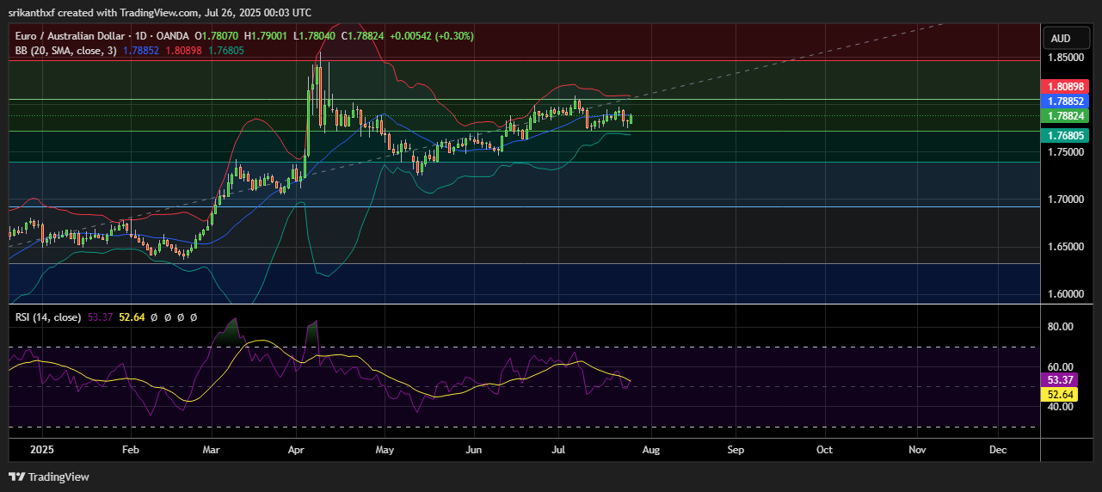Click the 1.85000 price axis value
The height and width of the screenshot is (492, 1102).
[x=1065, y=58]
